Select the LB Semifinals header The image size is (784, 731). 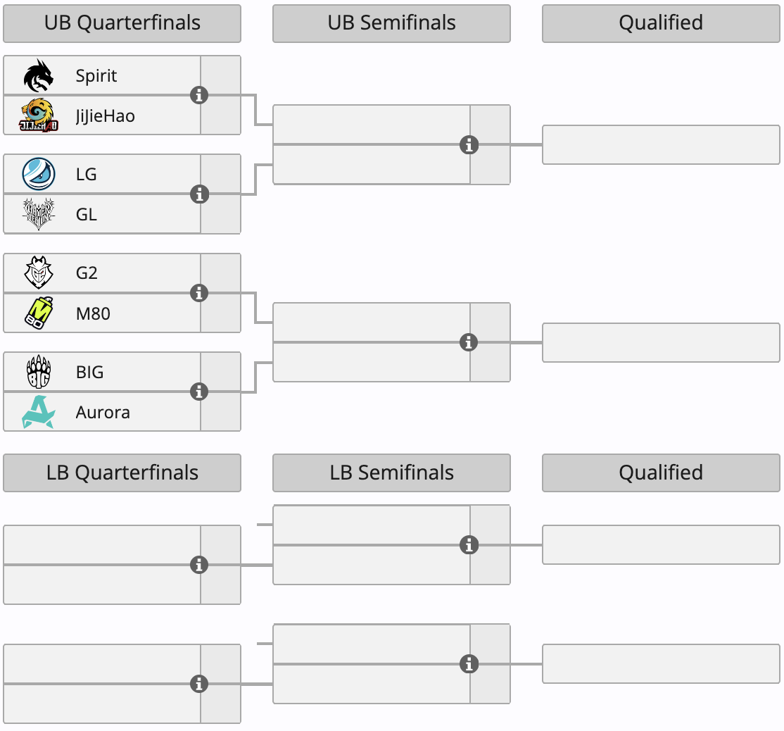coord(391,473)
